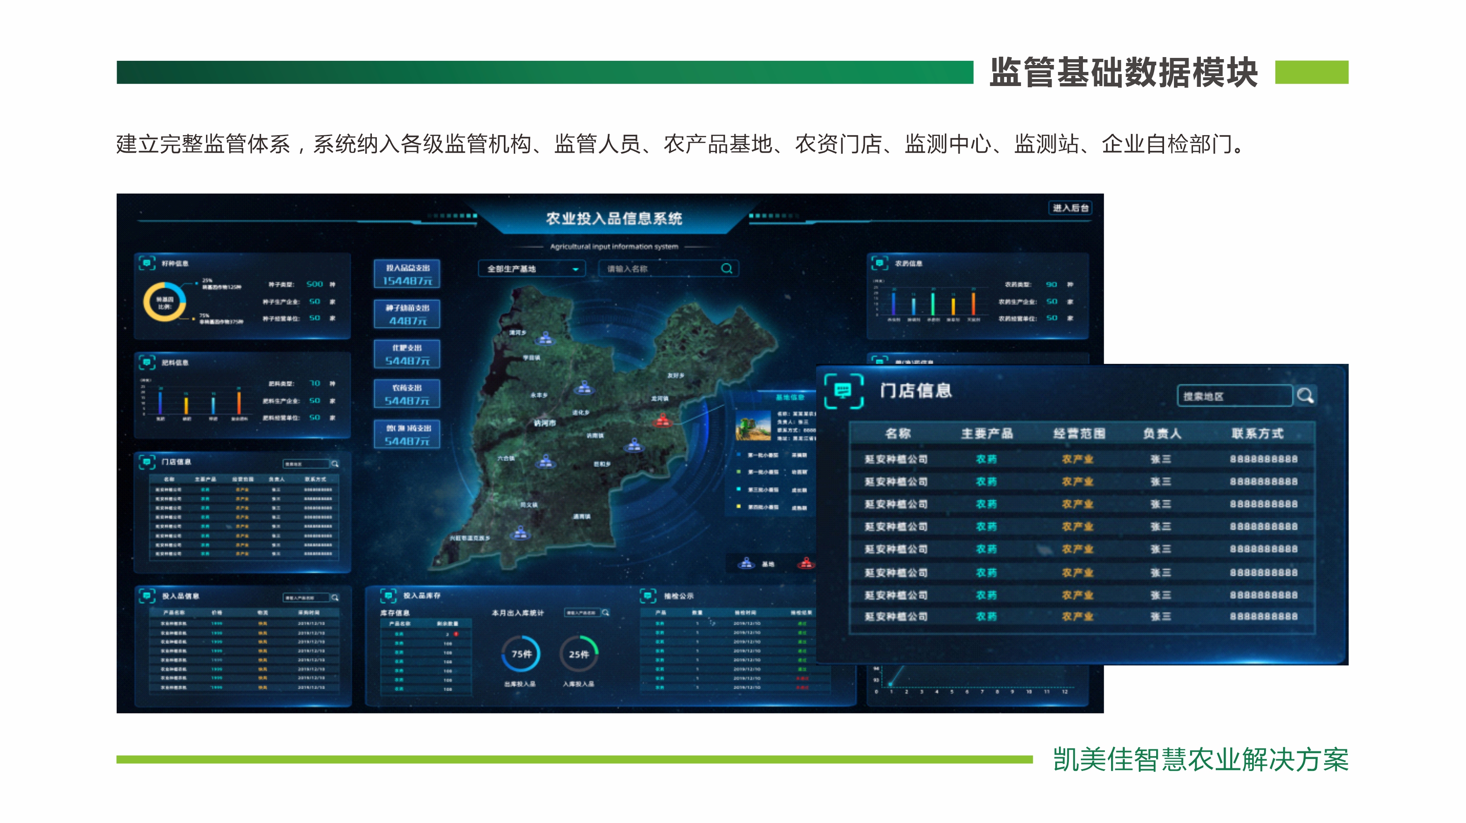The image size is (1466, 823).
Task: Click the 请输入名称 search field
Action: pyautogui.click(x=669, y=269)
